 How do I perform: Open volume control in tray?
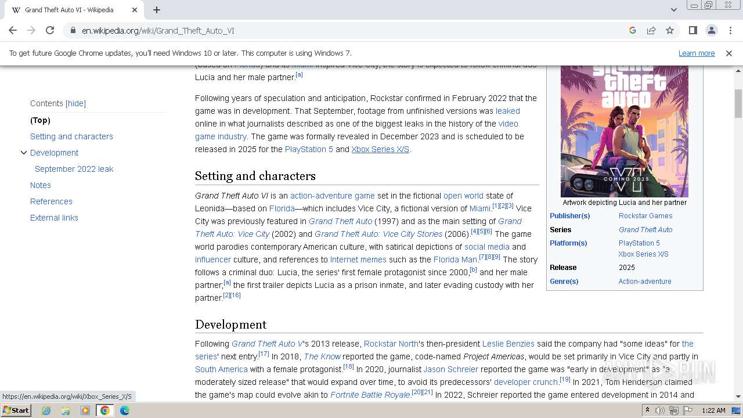[660, 410]
